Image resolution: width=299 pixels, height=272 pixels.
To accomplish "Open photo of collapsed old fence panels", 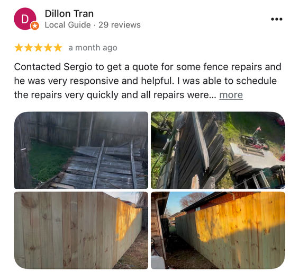I will click(x=81, y=150).
